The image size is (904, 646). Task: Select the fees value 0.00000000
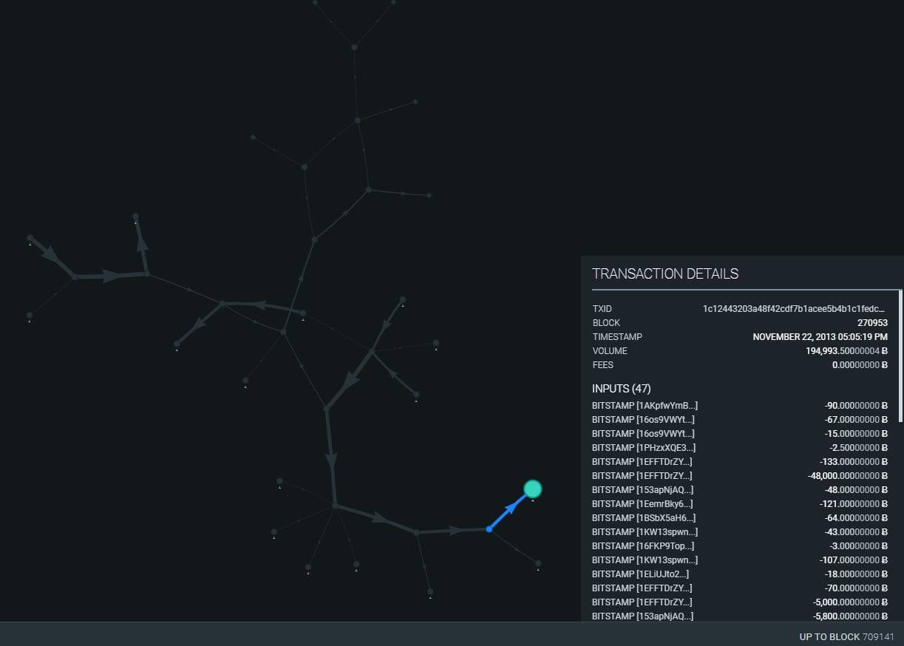coord(859,365)
